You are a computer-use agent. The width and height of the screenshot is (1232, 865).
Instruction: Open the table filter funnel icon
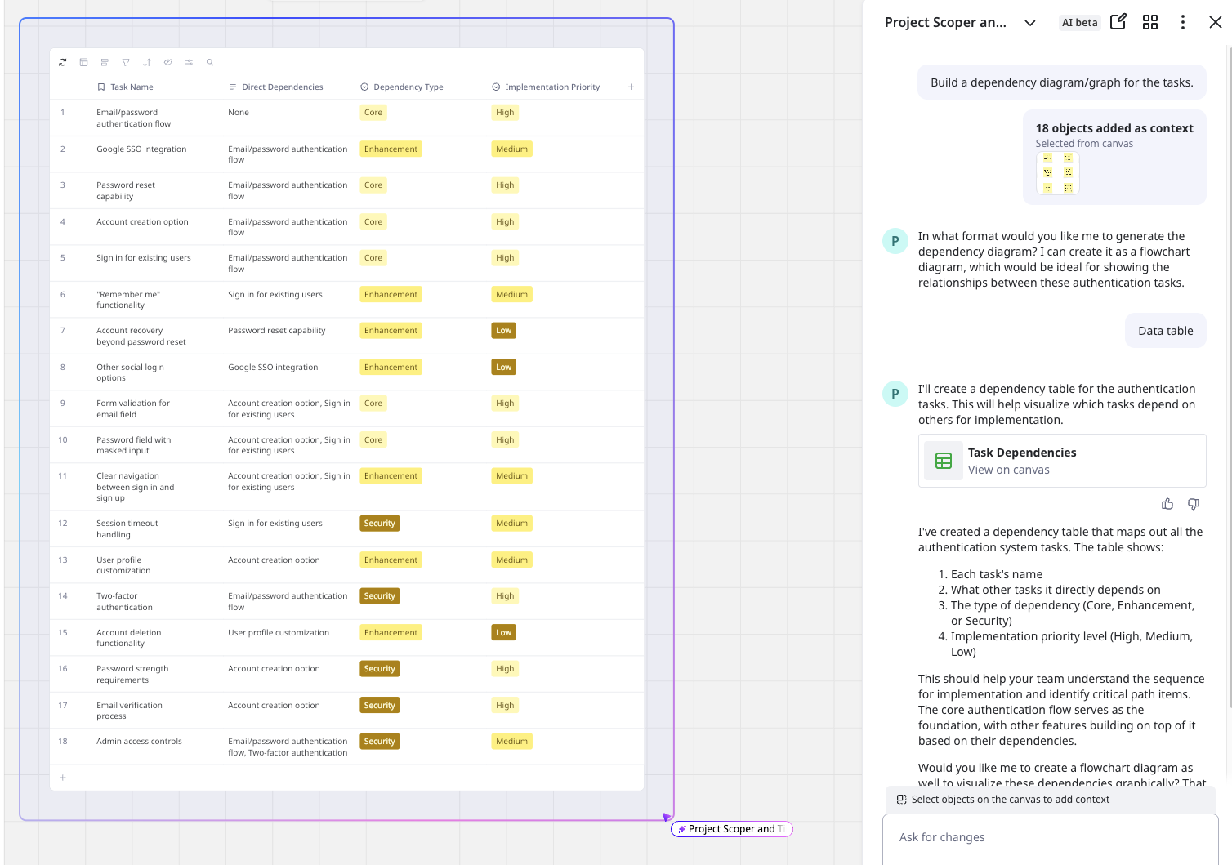click(x=126, y=62)
